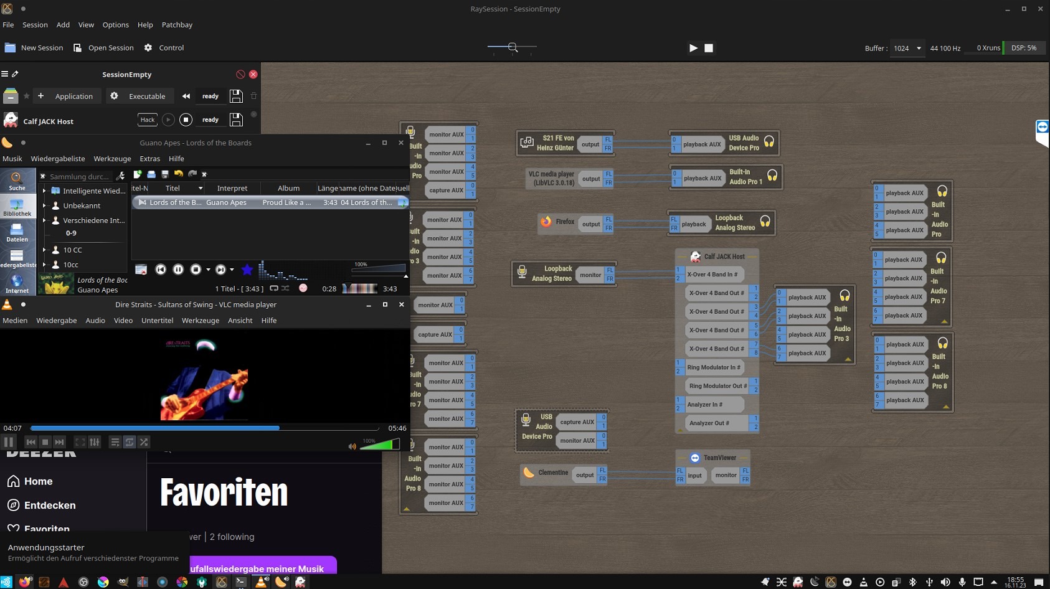Pause playback in VLC
Viewport: 1050px width, 589px height.
click(9, 442)
